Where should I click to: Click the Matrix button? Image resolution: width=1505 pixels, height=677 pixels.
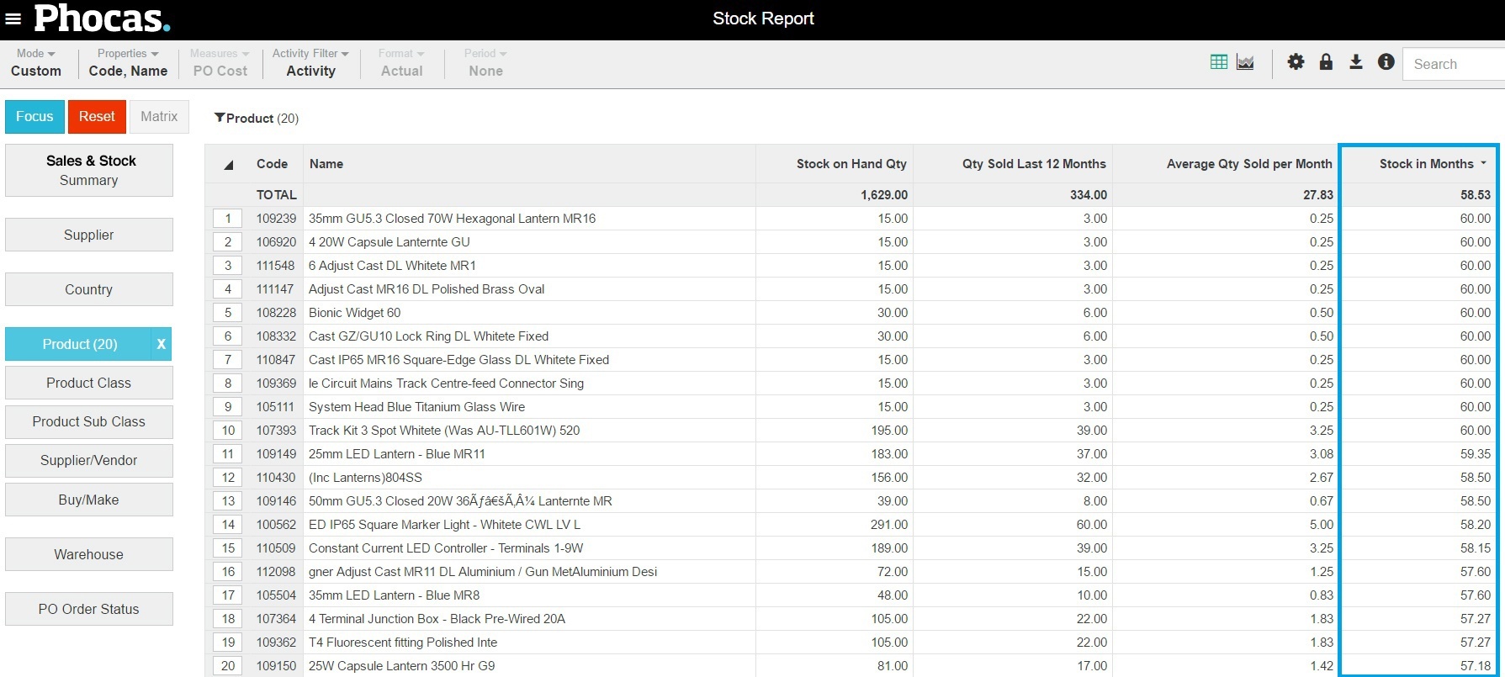159,117
